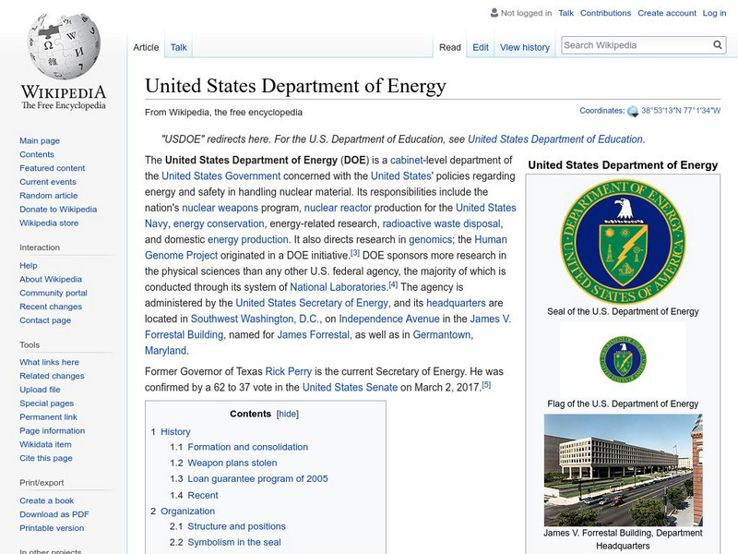Go to the Main page sidebar link

pyautogui.click(x=40, y=141)
